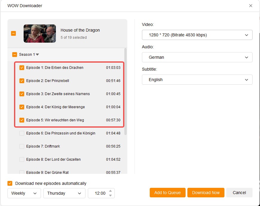Image resolution: width=260 pixels, height=206 pixels.
Task: Uncheck Episode 2: Der Prinzrebell
Action: [x=22, y=81]
